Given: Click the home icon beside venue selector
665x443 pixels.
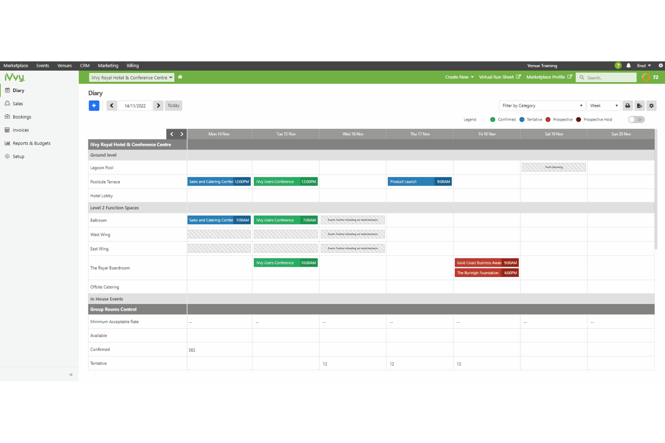Looking at the screenshot, I should 180,77.
